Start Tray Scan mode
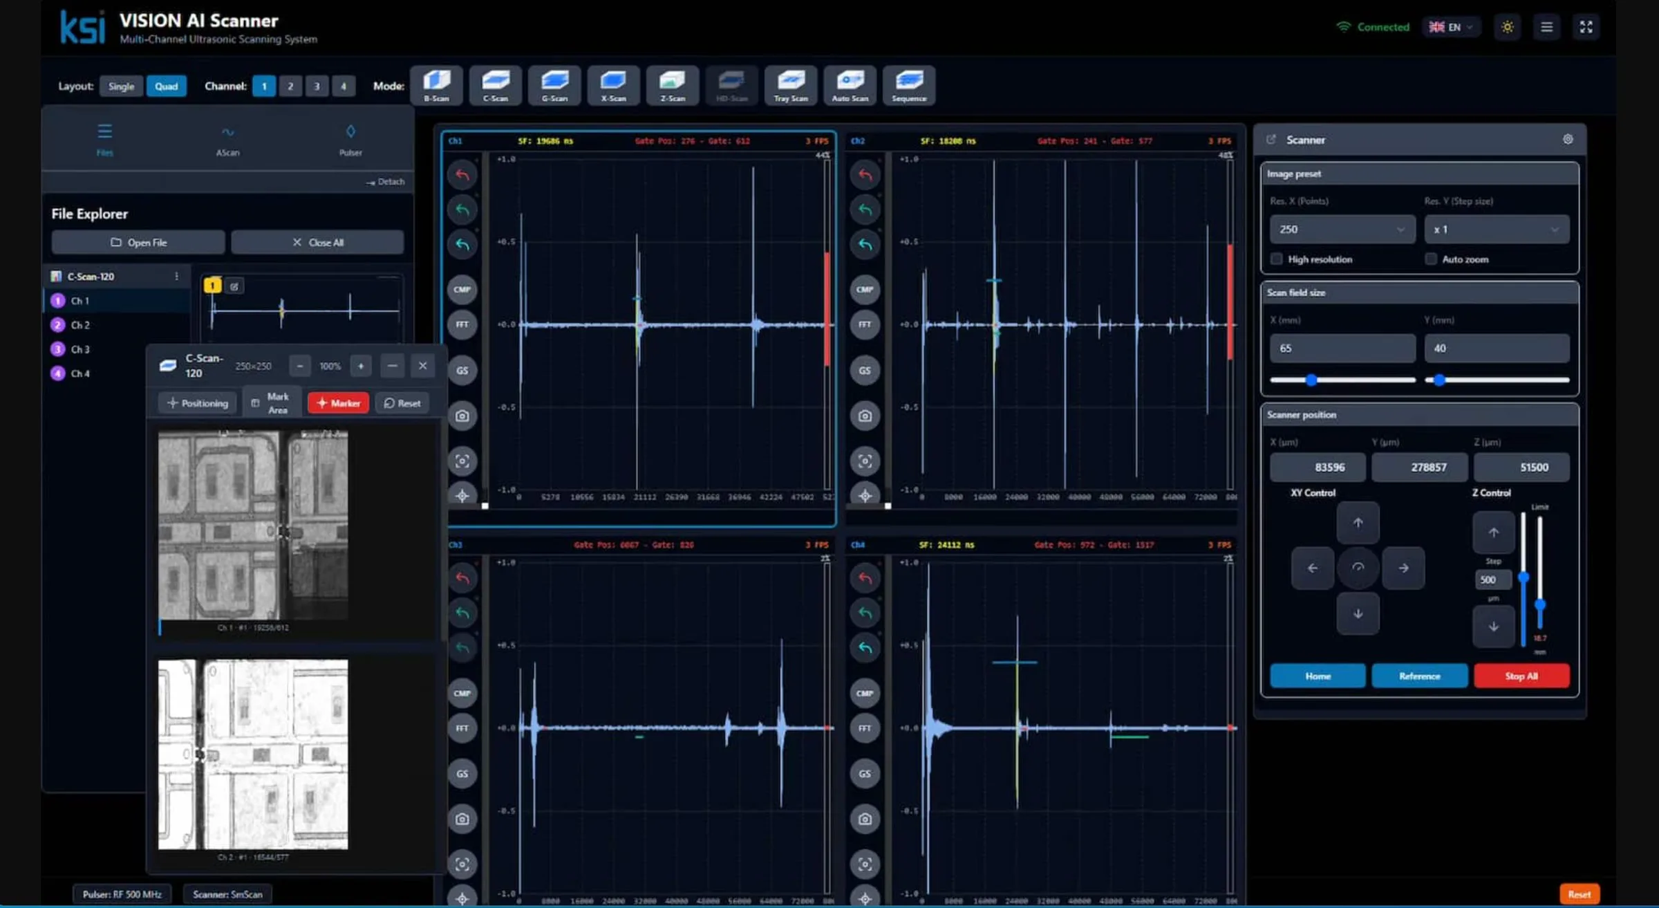 pos(791,85)
